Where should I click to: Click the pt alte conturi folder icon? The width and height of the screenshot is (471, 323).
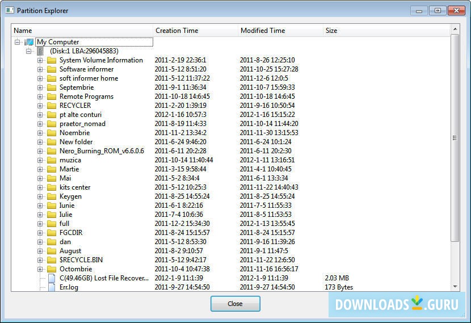tap(52, 115)
